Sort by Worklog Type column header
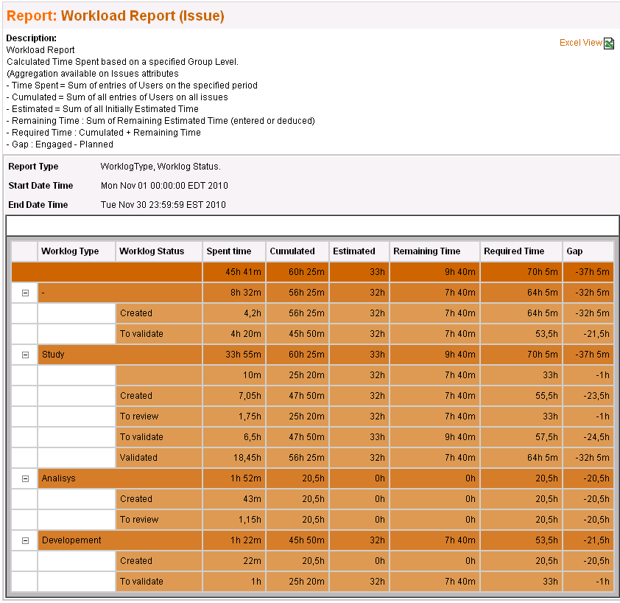This screenshot has height=603, width=620. tap(70, 251)
